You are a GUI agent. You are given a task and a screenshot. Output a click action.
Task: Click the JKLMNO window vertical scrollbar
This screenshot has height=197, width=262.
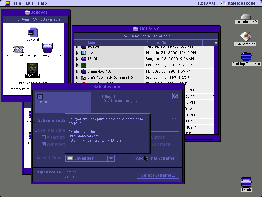216,90
